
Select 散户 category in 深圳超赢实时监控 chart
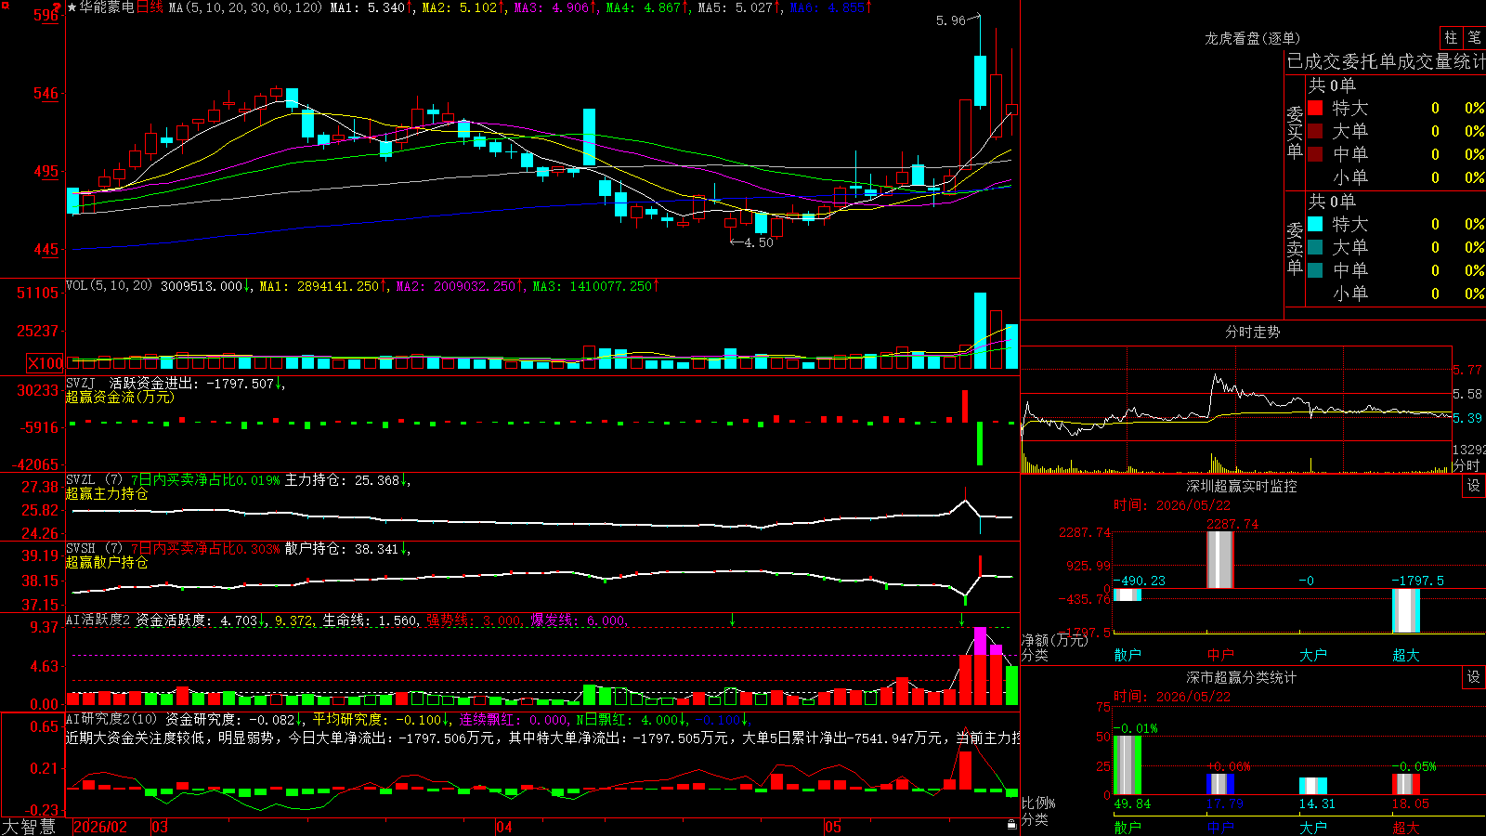coord(1128,655)
